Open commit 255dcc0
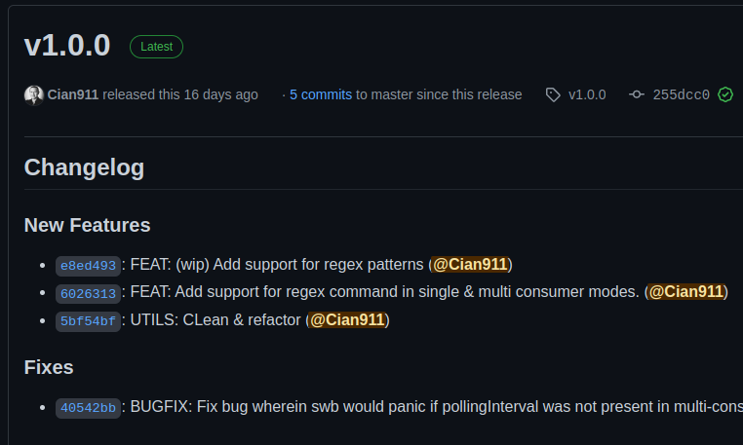This screenshot has width=743, height=445. pos(681,94)
